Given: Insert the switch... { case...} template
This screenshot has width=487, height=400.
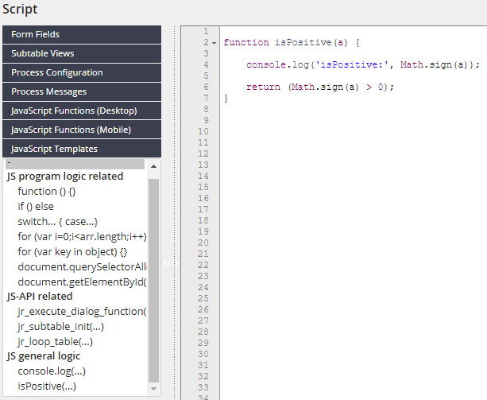Looking at the screenshot, I should [x=58, y=222].
